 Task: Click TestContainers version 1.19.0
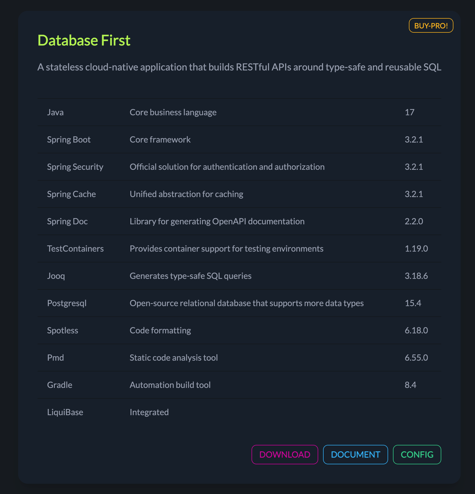416,249
